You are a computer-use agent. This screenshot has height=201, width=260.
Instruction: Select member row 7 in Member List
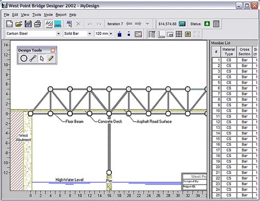(x=235, y=94)
